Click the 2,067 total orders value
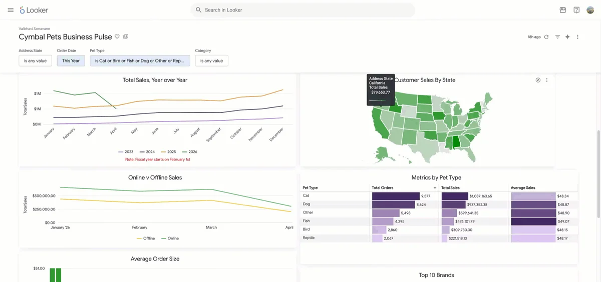The height and width of the screenshot is (282, 601). 389,238
